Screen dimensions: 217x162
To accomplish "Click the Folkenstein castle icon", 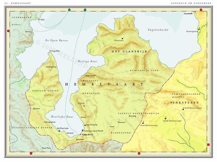I will [x=123, y=38].
